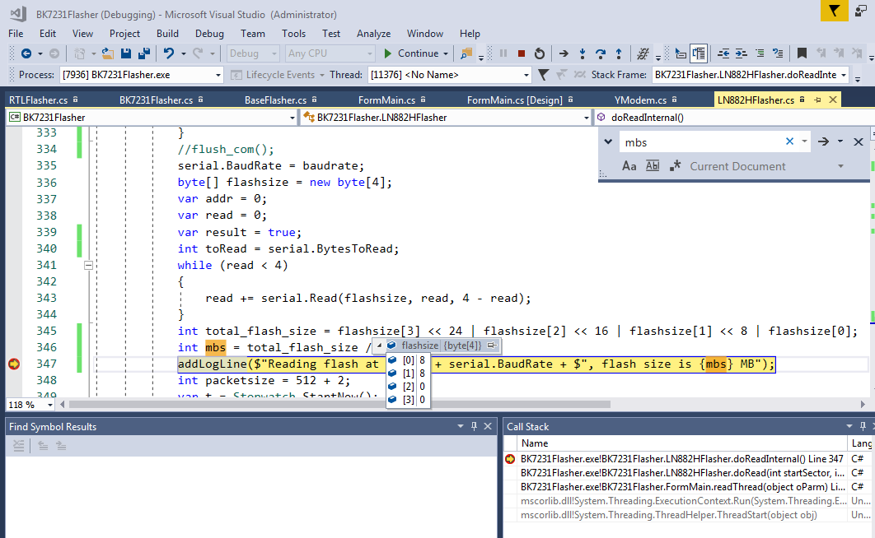The width and height of the screenshot is (875, 538).
Task: Open the Analyze menu
Action: click(x=373, y=34)
